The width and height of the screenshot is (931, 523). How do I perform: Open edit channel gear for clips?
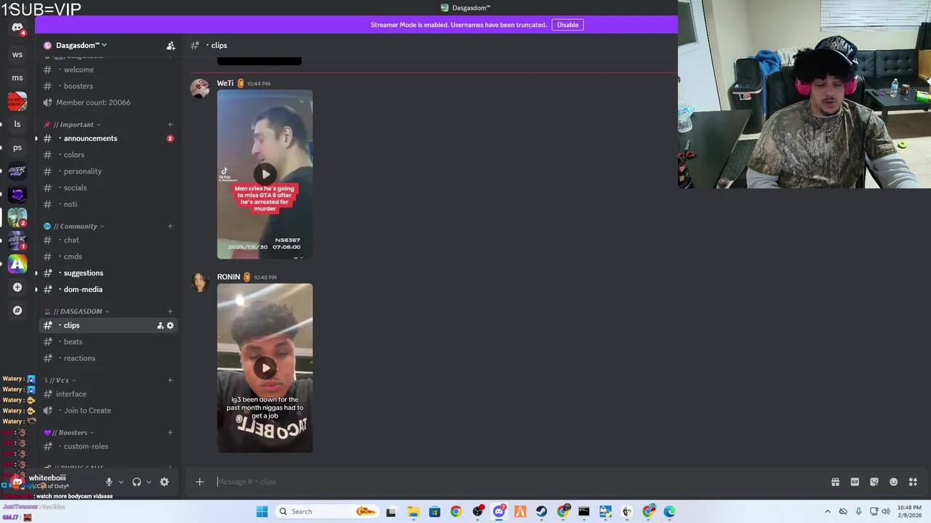(170, 325)
